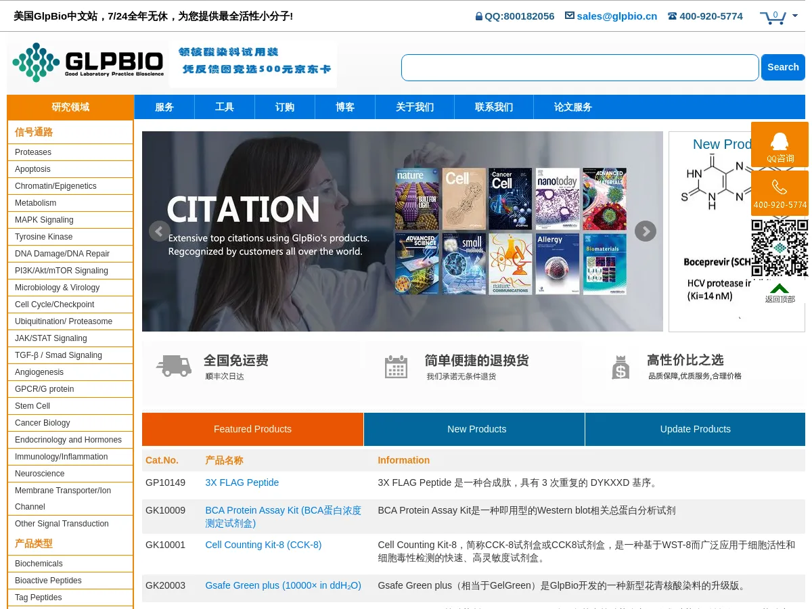This screenshot has height=609, width=812.
Task: Expand the cart dropdown arrow
Action: 794,16
